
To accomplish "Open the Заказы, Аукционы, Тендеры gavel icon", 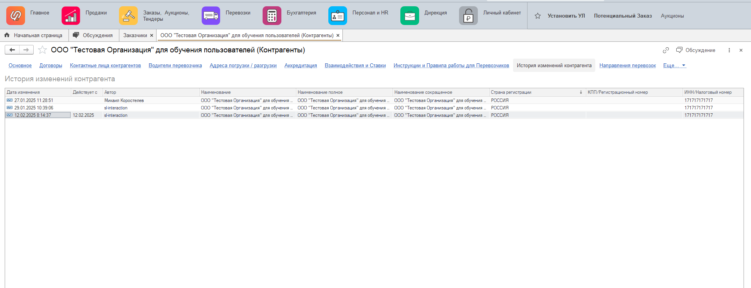I will (128, 16).
